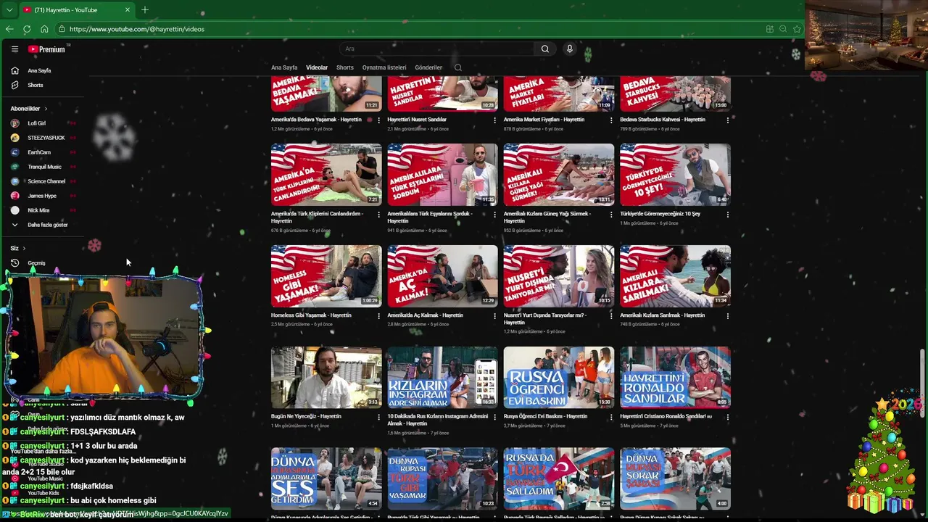Viewport: 928px width, 522px height.
Task: Play the Rusya Öğrenci Evi Baskını thumbnail
Action: point(559,378)
